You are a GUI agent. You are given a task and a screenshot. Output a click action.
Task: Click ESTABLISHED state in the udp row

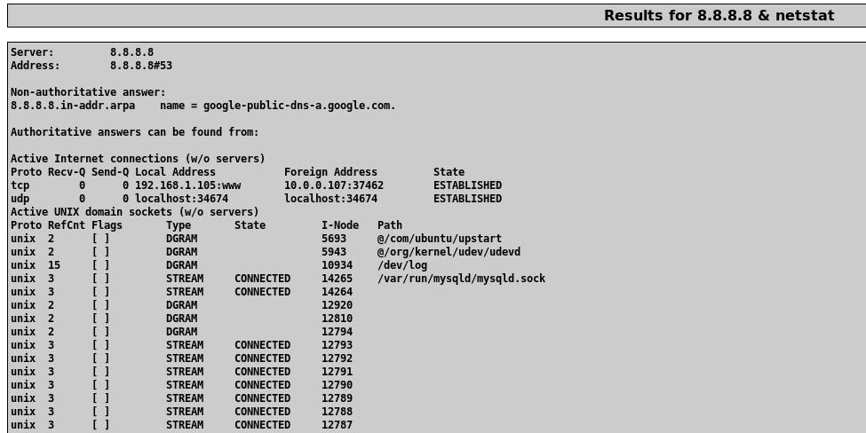coord(468,199)
